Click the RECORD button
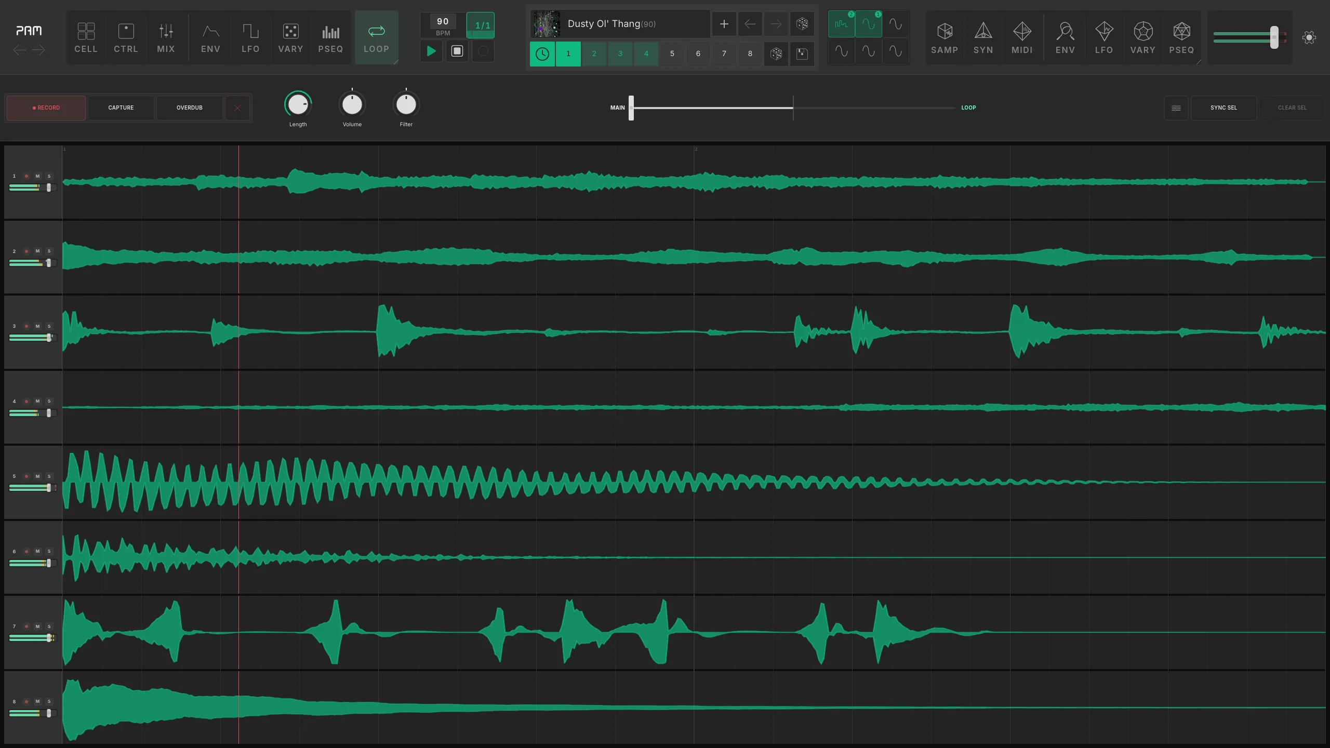The image size is (1330, 748). click(46, 108)
